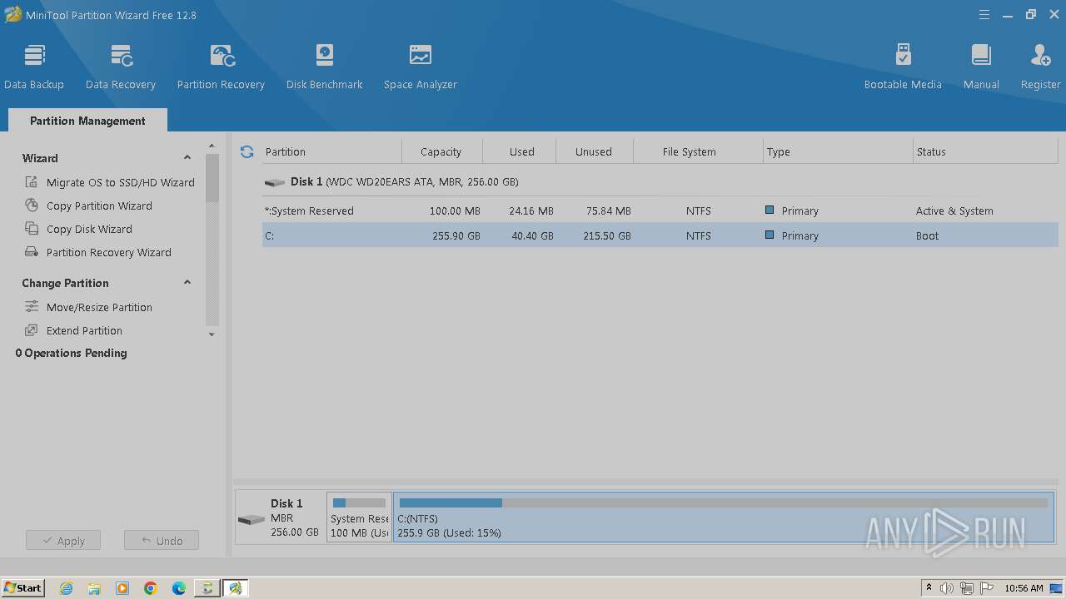
Task: Open Copy Disk Wizard link
Action: pos(89,229)
